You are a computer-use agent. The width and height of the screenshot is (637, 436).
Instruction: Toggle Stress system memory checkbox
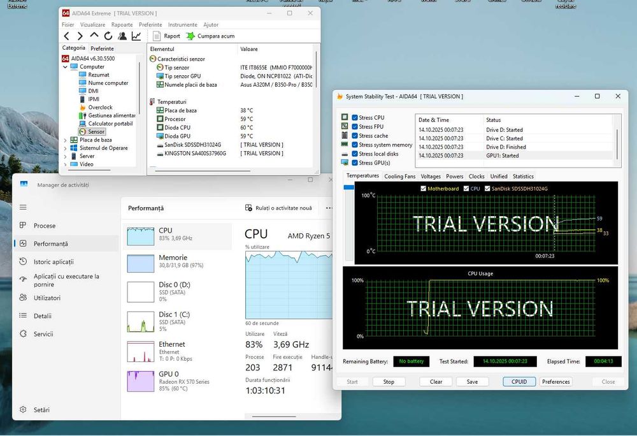(355, 145)
